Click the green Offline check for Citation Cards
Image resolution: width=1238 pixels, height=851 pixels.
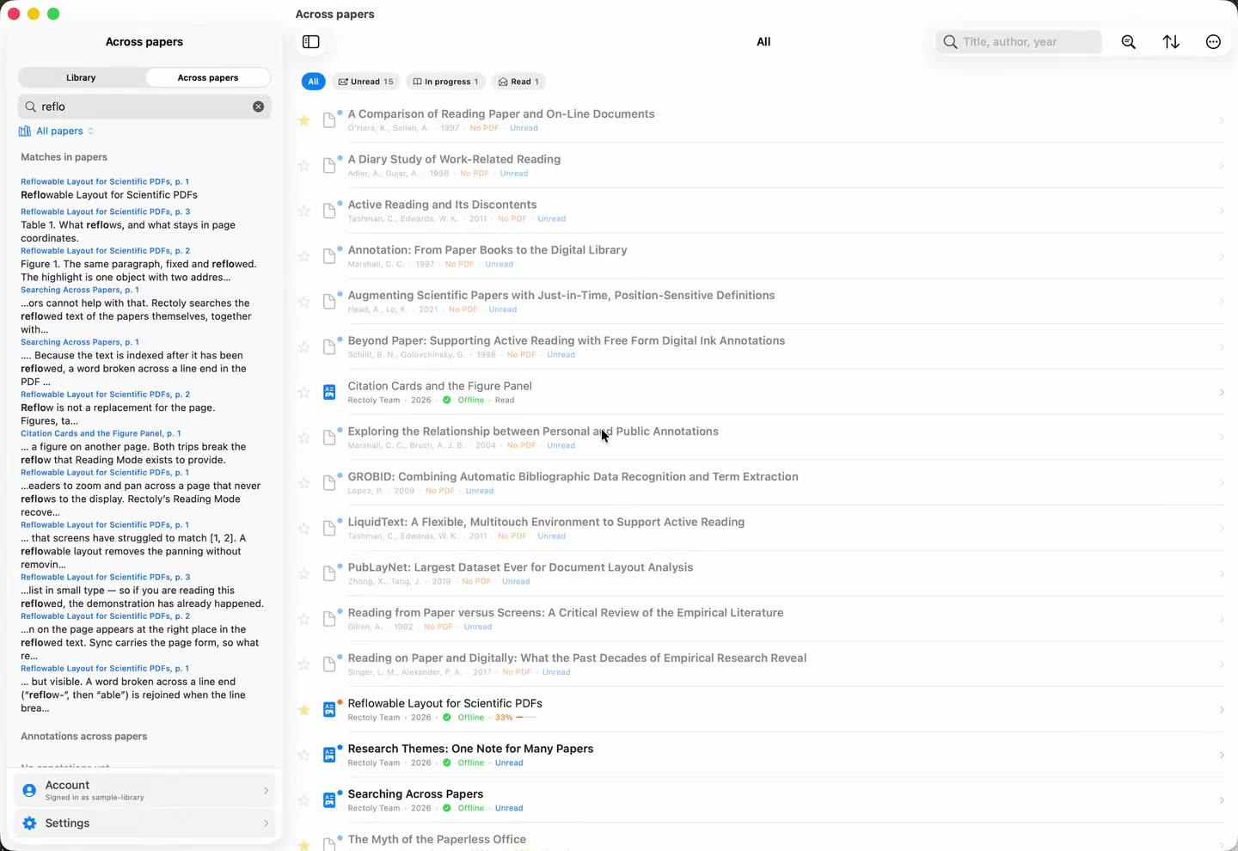coord(447,401)
